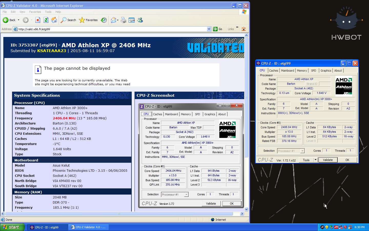Image resolution: width=369 pixels, height=231 pixels.
Task: Click the green Go arrow beside address bar
Action: point(215,29)
